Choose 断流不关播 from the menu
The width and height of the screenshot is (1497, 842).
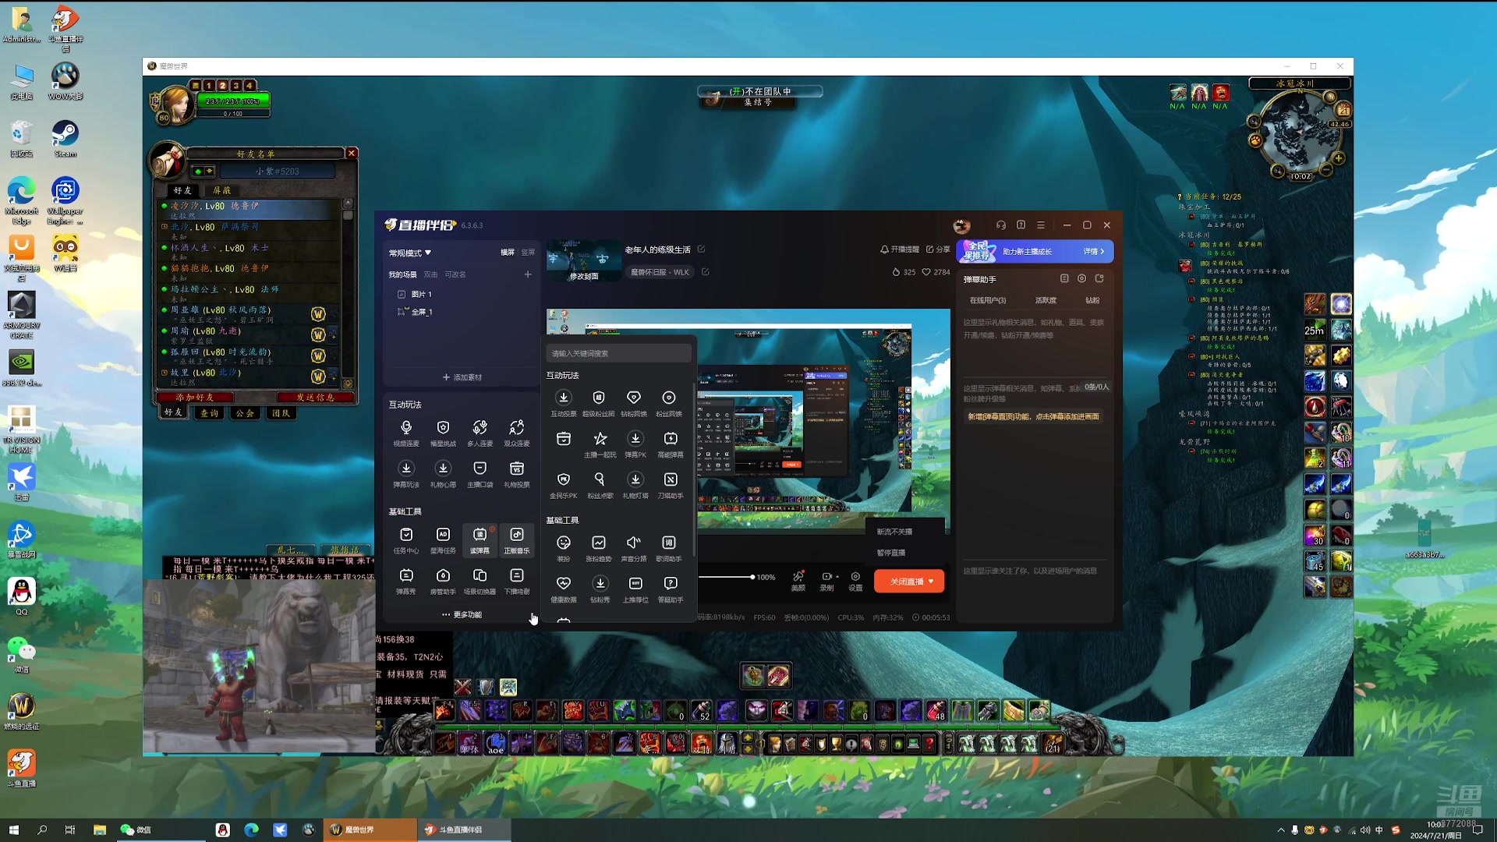(894, 532)
